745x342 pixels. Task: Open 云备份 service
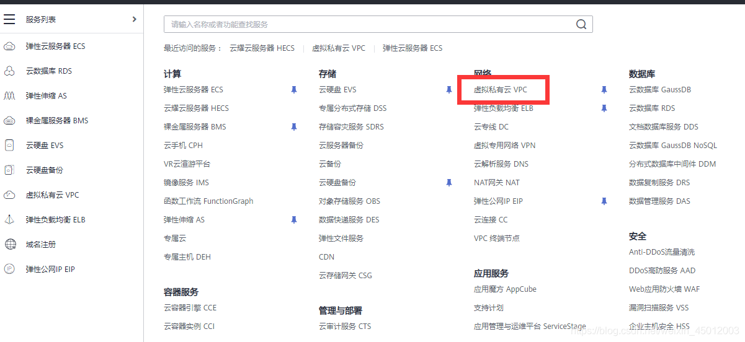tap(330, 164)
